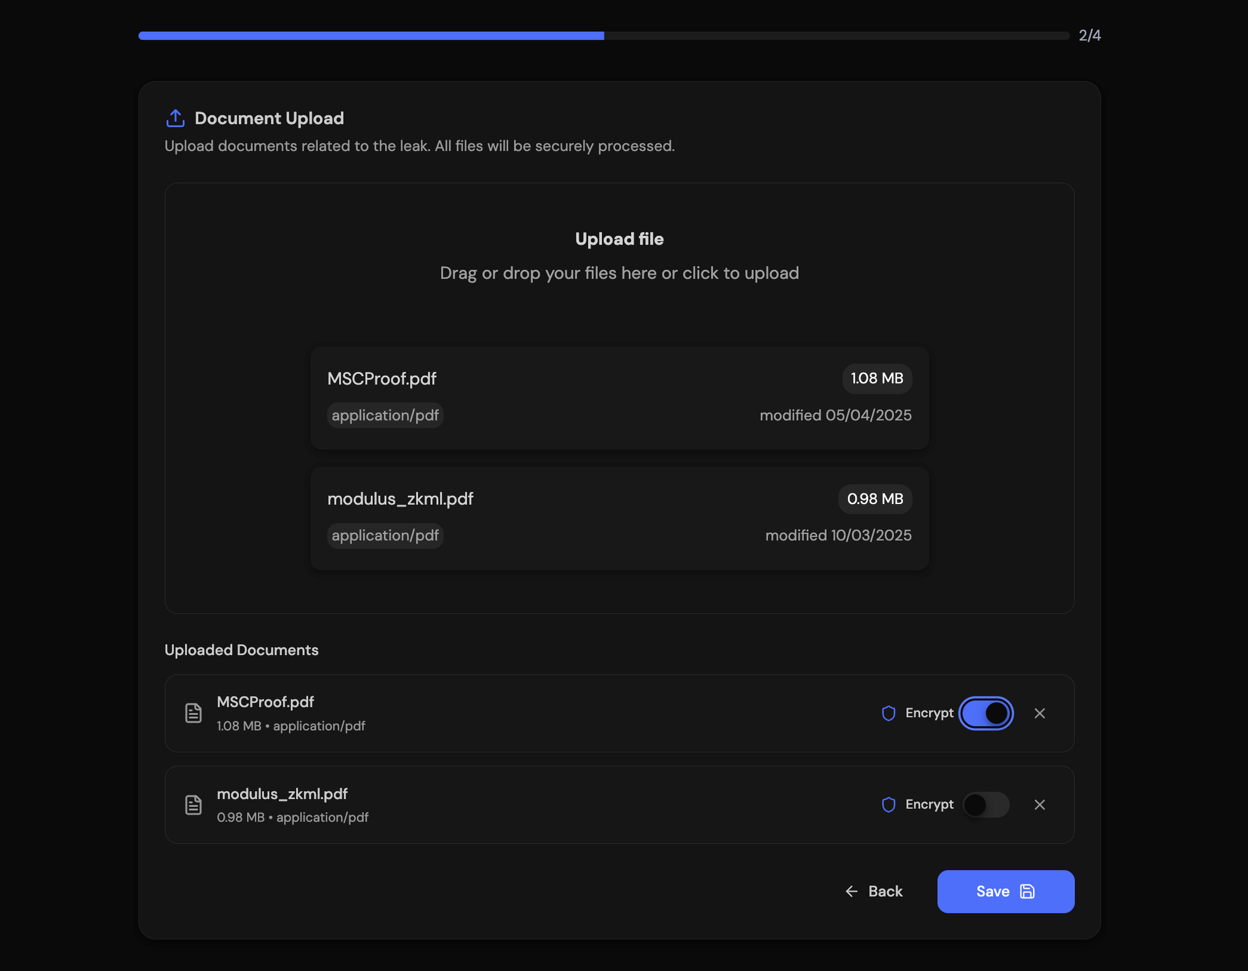
Task: Remove MSCProof.pdf from uploaded documents
Action: point(1040,713)
